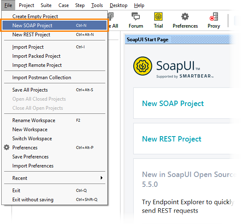Choose Import Preferences entry
This screenshot has width=241, height=224.
point(55,166)
